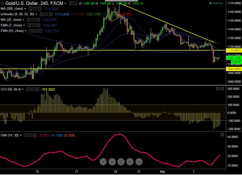The width and height of the screenshot is (242, 175).
Task: Open MA (200, close) format settings
Action: pos(35,9)
